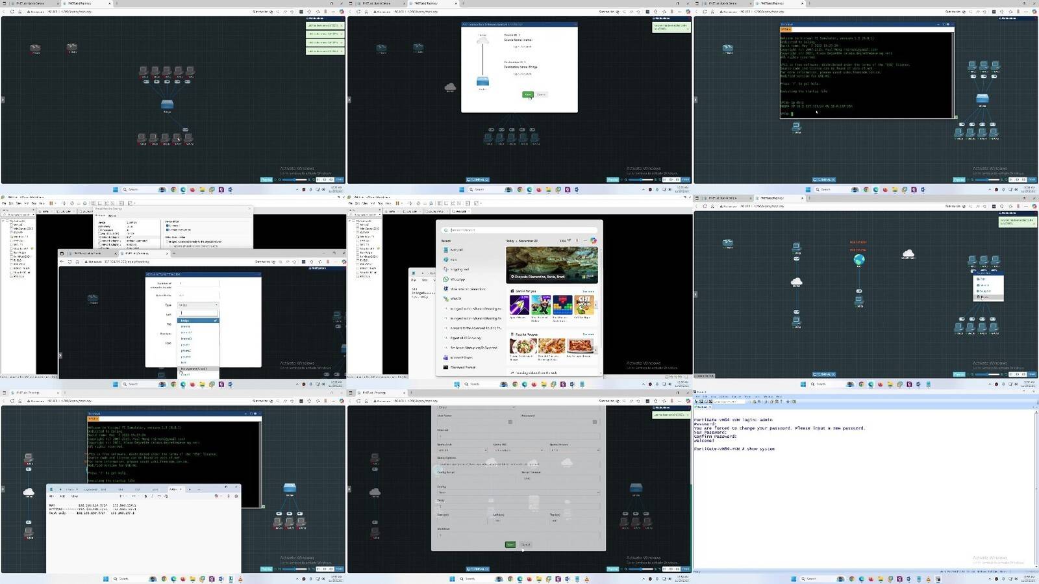The width and height of the screenshot is (1039, 584).
Task: Select the gray cloud network node beside connection dialog
Action: (x=450, y=86)
